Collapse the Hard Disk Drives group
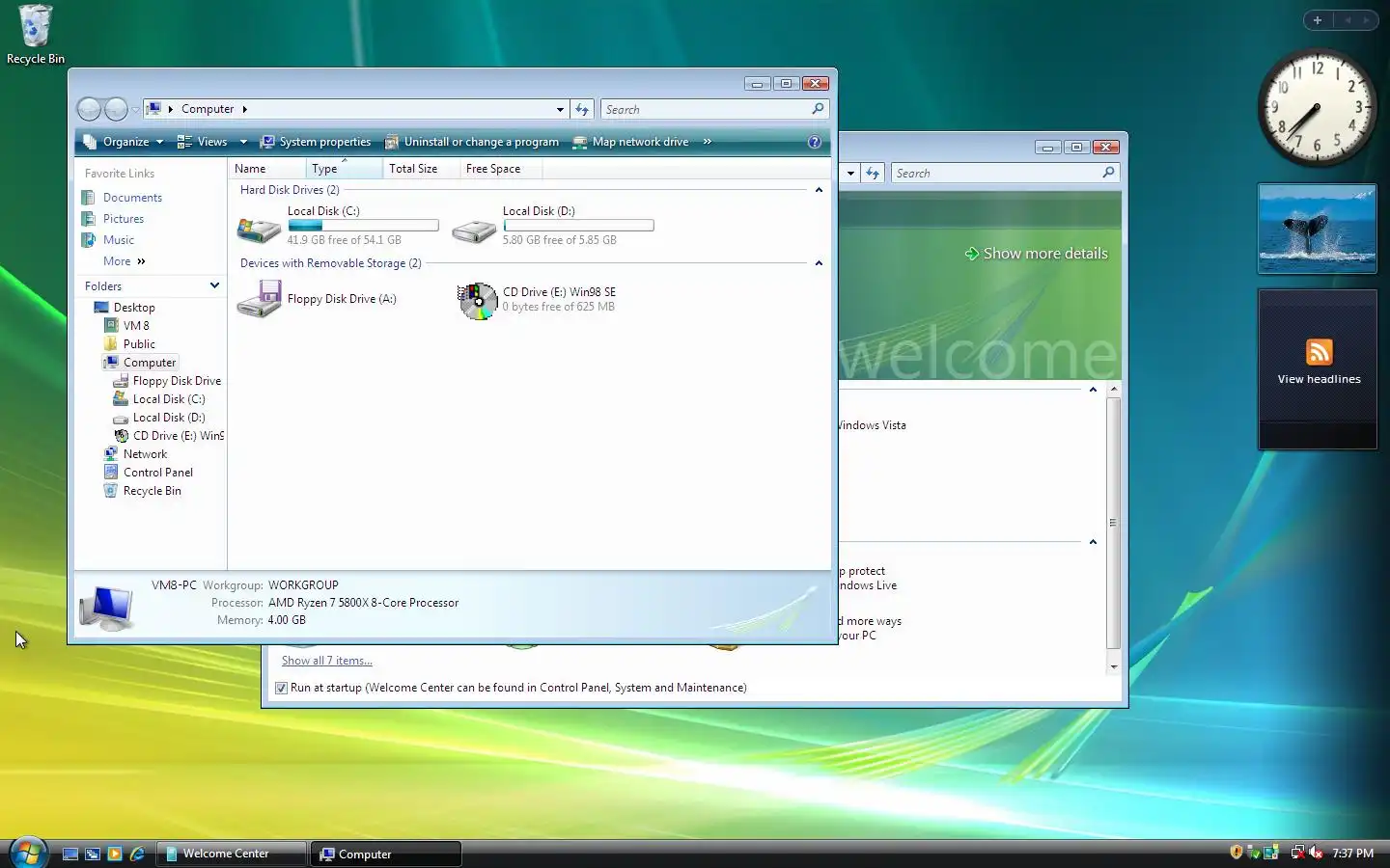Image resolution: width=1390 pixels, height=868 pixels. tap(819, 190)
